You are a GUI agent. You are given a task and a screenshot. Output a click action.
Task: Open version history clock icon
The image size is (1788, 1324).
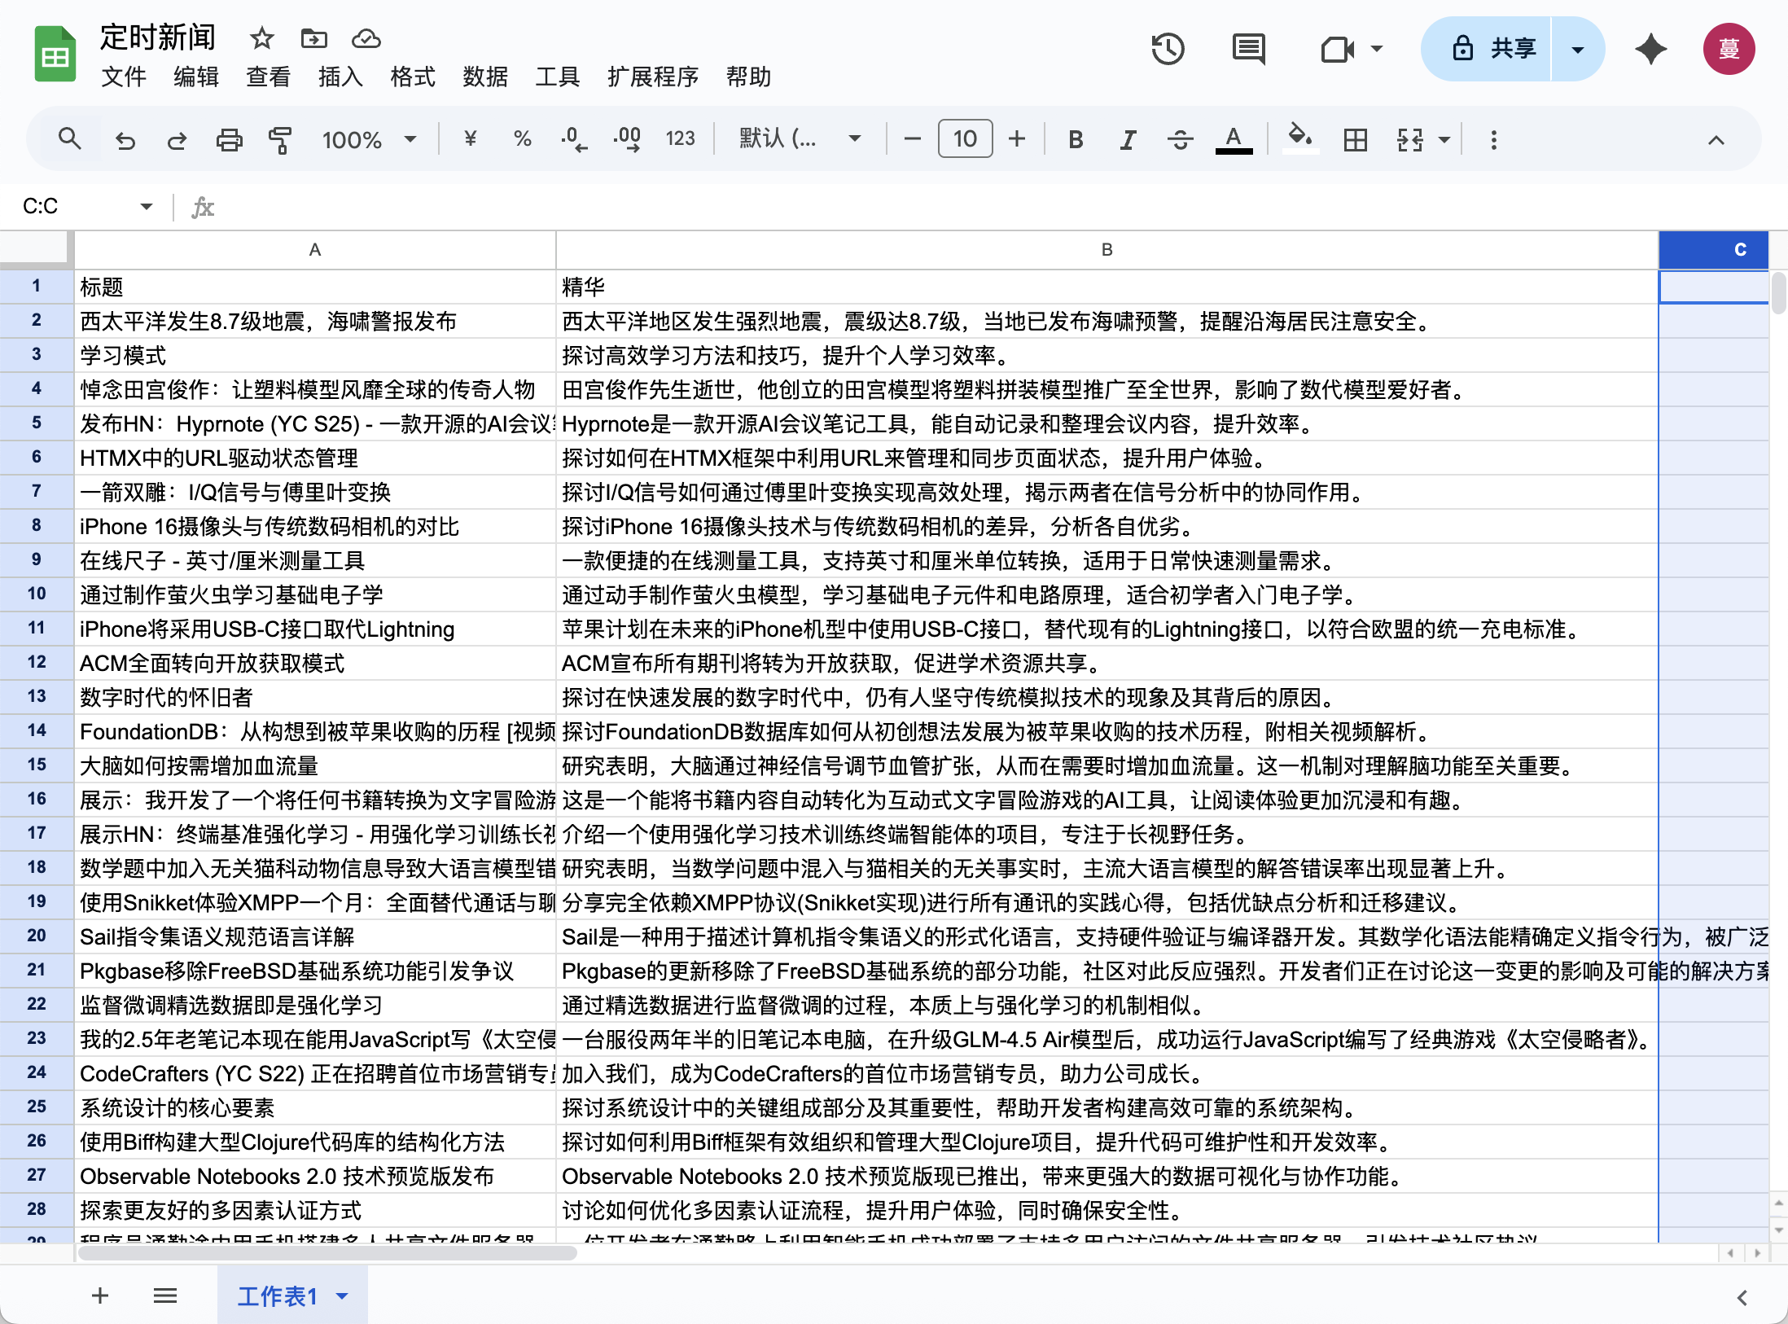click(x=1168, y=49)
